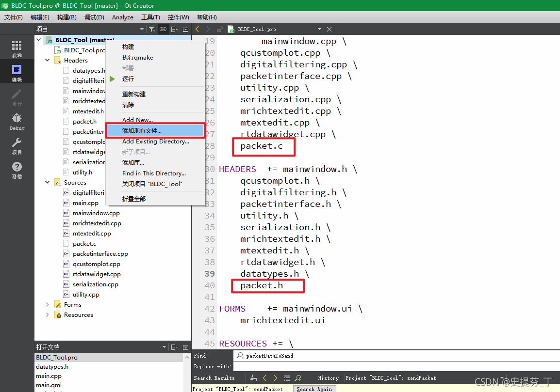Open the Welcome mode in sidebar
The width and height of the screenshot is (560, 392).
click(17, 48)
